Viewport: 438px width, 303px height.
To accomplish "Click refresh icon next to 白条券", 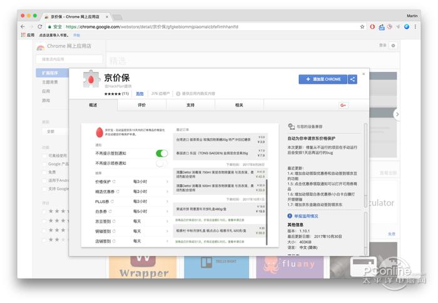I will [110, 212].
